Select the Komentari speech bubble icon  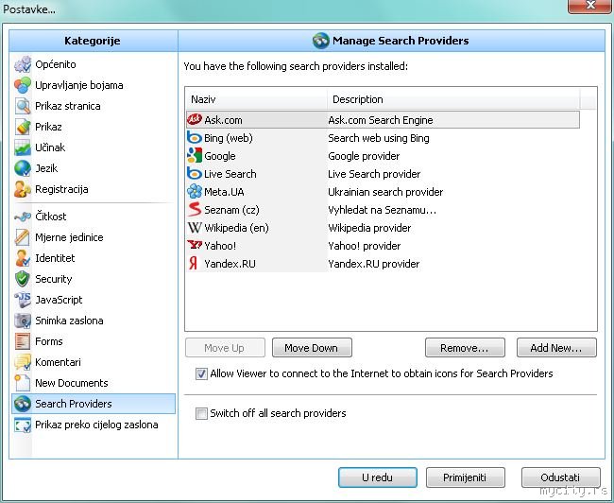(x=23, y=362)
